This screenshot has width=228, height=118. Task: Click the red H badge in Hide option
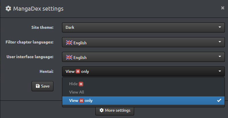pyautogui.click(x=81, y=84)
